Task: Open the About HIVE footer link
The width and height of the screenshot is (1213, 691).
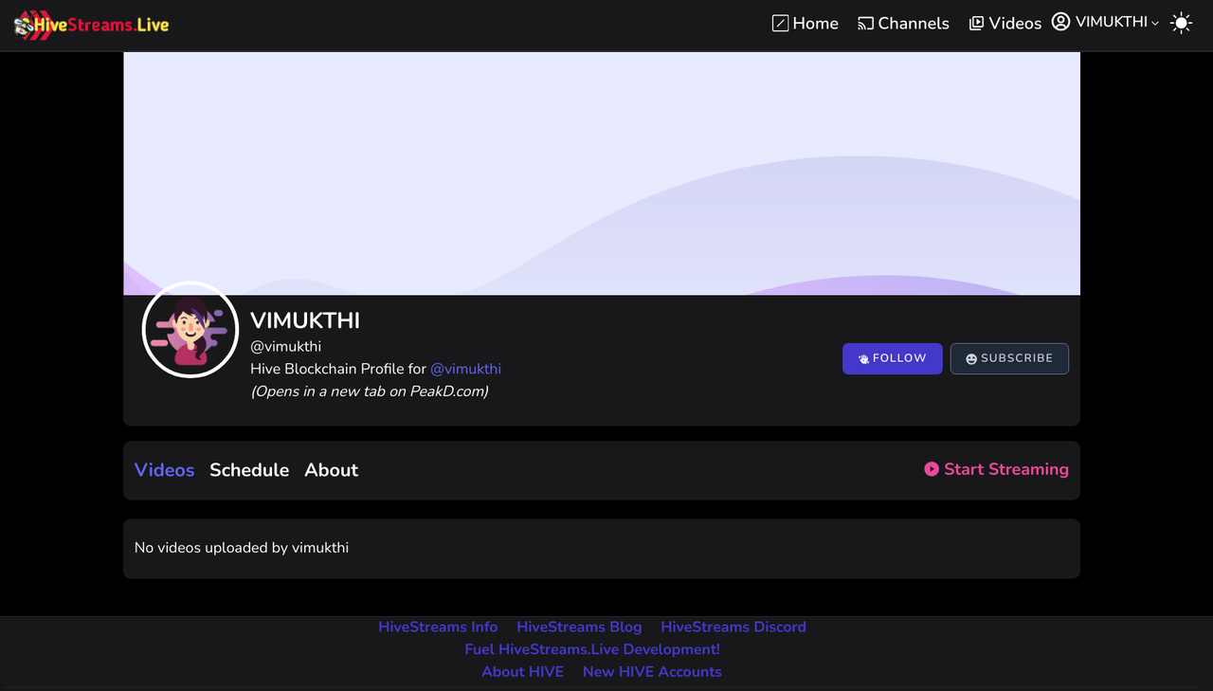Action: pos(522,671)
